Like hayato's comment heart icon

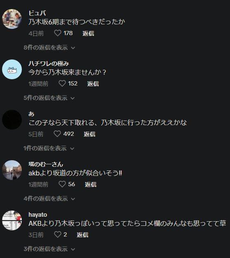58,234
